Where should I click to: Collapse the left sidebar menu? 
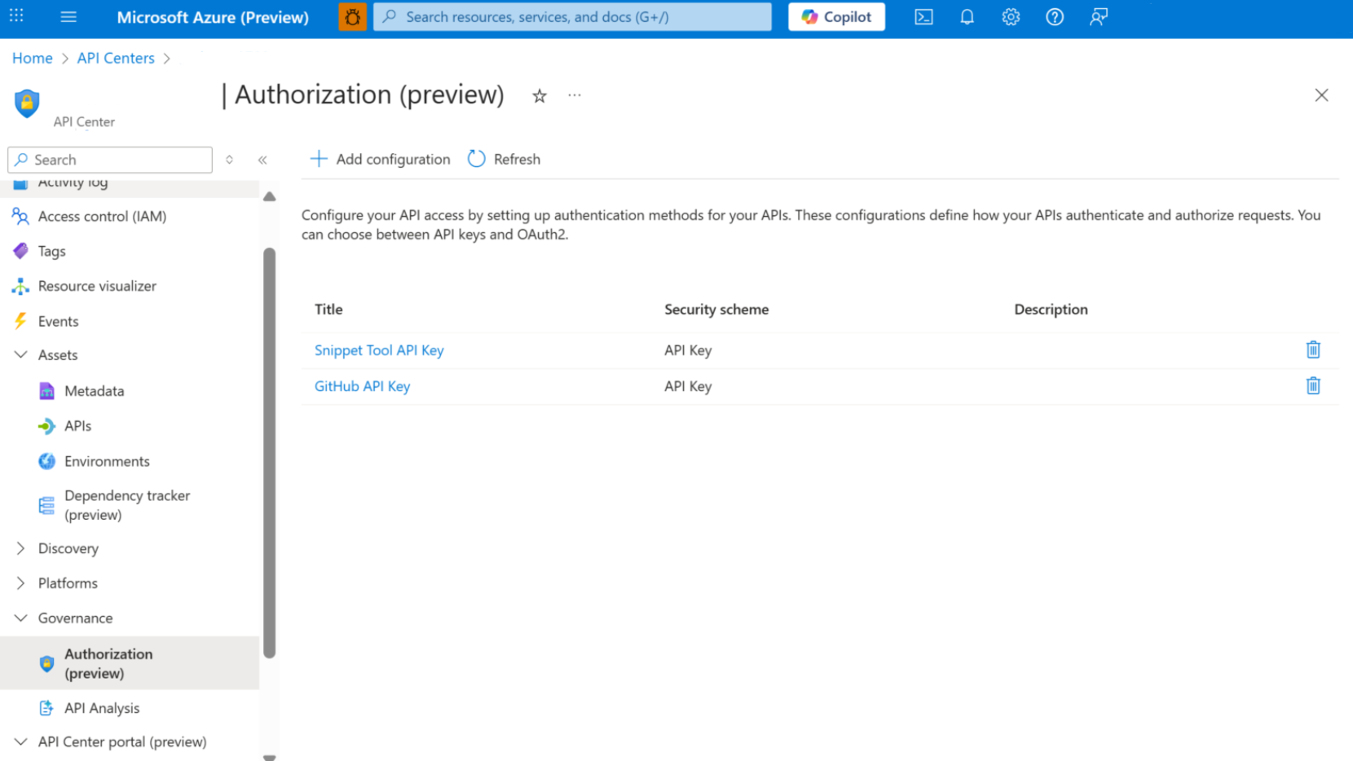(x=262, y=160)
